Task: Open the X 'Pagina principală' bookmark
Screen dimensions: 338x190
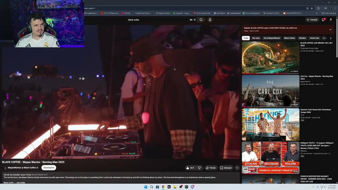Action: [x=162, y=13]
